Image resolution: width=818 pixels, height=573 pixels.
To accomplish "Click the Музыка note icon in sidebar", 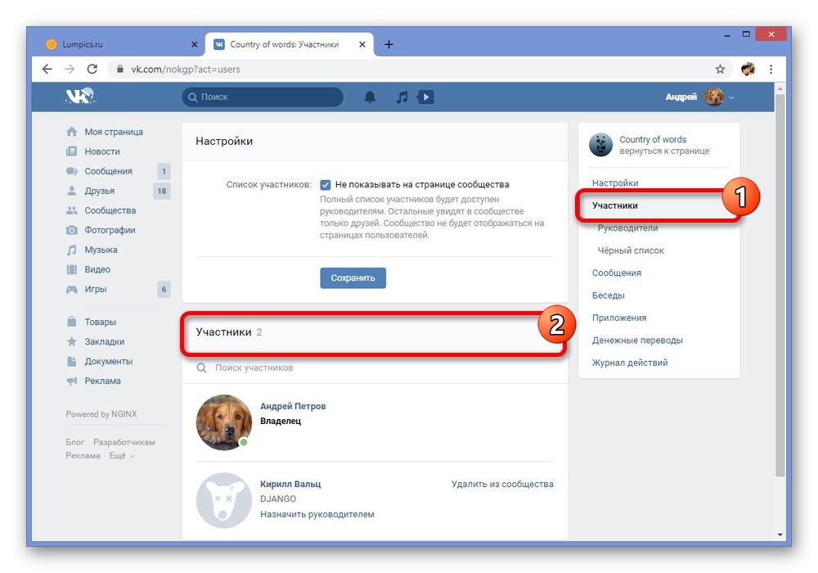I will point(71,250).
